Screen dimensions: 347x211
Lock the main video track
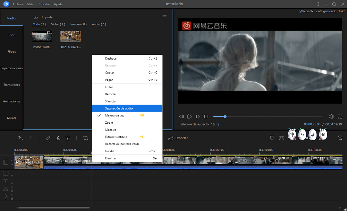(12, 164)
